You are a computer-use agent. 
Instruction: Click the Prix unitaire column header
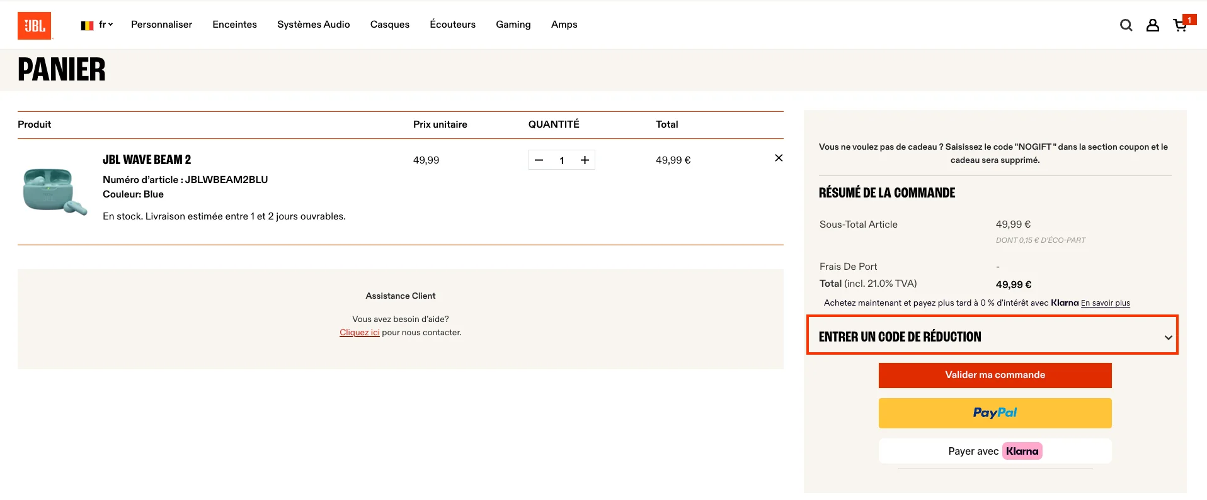tap(440, 125)
